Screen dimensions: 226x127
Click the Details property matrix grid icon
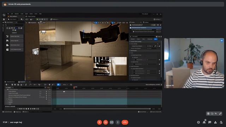pyautogui.click(x=157, y=37)
